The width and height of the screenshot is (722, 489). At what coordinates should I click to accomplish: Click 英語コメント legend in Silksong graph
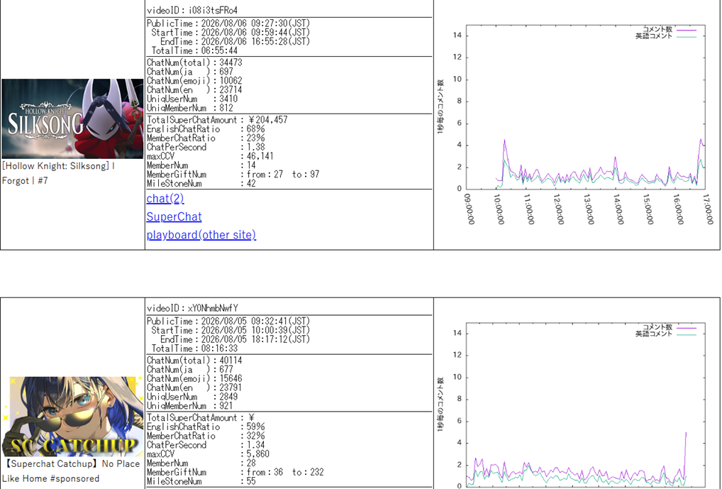[x=654, y=35]
